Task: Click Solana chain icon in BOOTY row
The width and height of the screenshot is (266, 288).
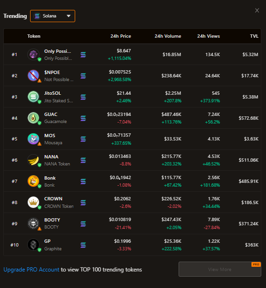Action: pyautogui.click(x=83, y=224)
